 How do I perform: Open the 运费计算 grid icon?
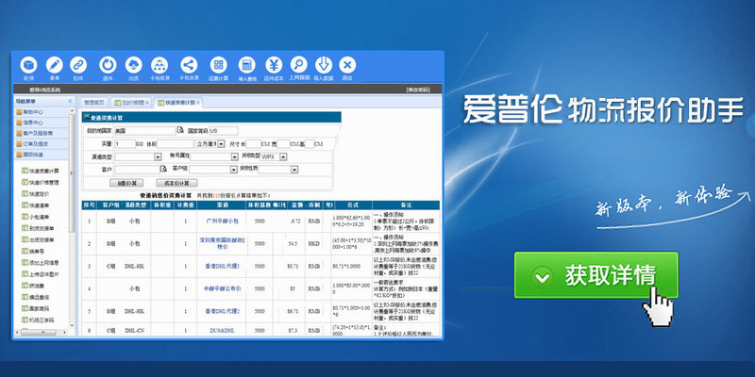pos(219,65)
